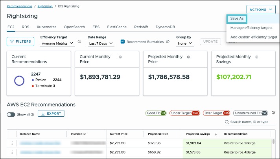280x159 pixels.
Task: Switch to the OpenSearch tab
Action: coord(74,27)
